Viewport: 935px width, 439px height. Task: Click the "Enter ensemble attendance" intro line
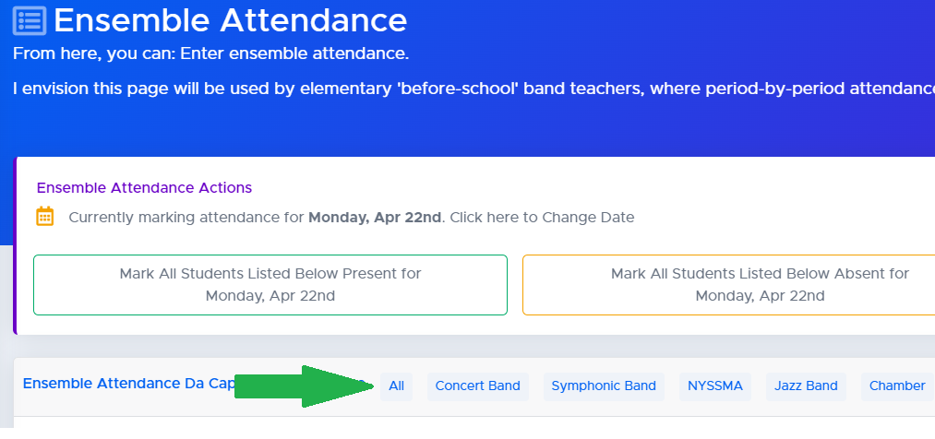tap(210, 53)
